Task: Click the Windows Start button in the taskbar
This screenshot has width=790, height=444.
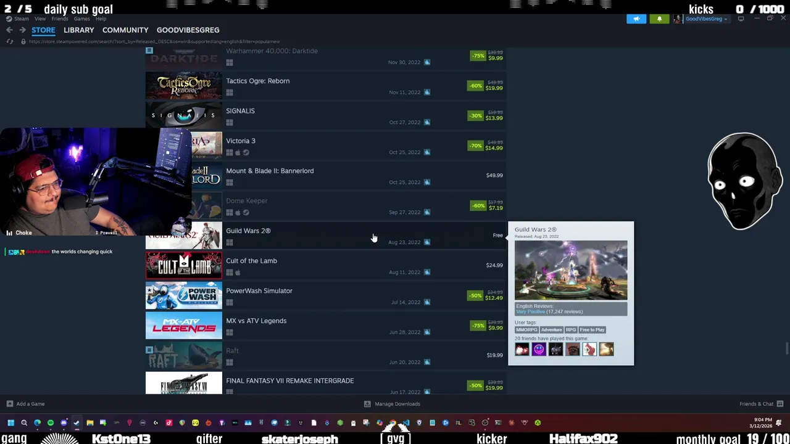Action: (x=10, y=423)
